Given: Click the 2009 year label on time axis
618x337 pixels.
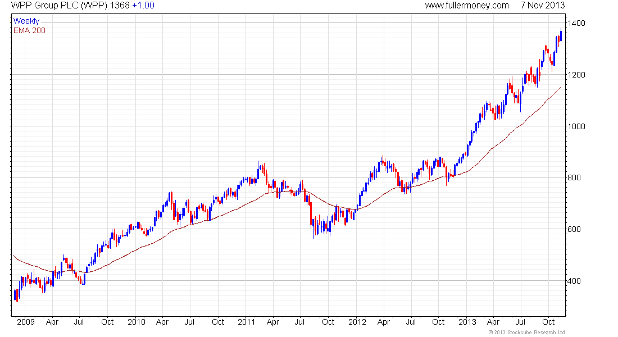Looking at the screenshot, I should coord(26,322).
